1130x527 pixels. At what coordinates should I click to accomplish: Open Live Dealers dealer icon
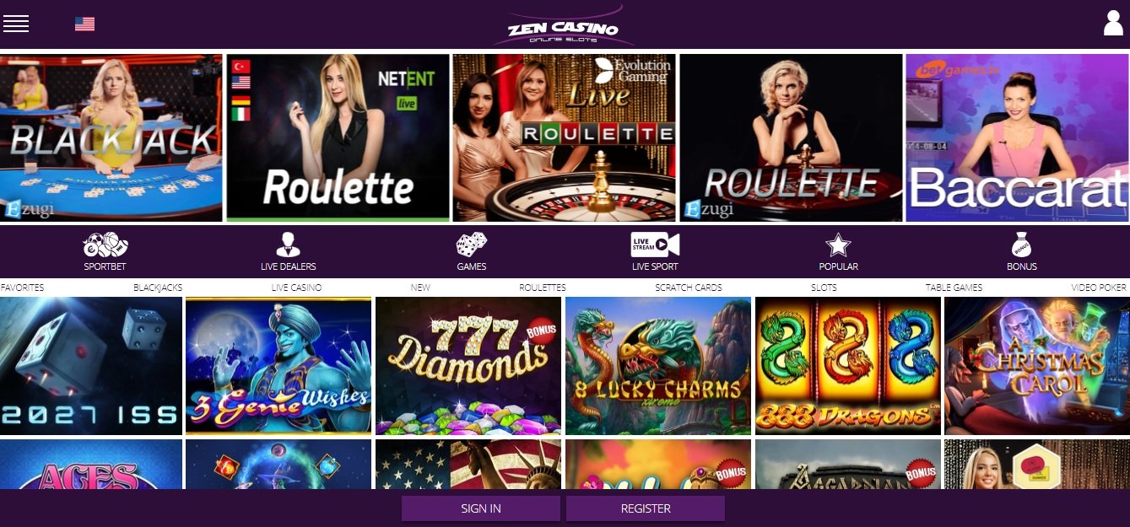click(288, 245)
